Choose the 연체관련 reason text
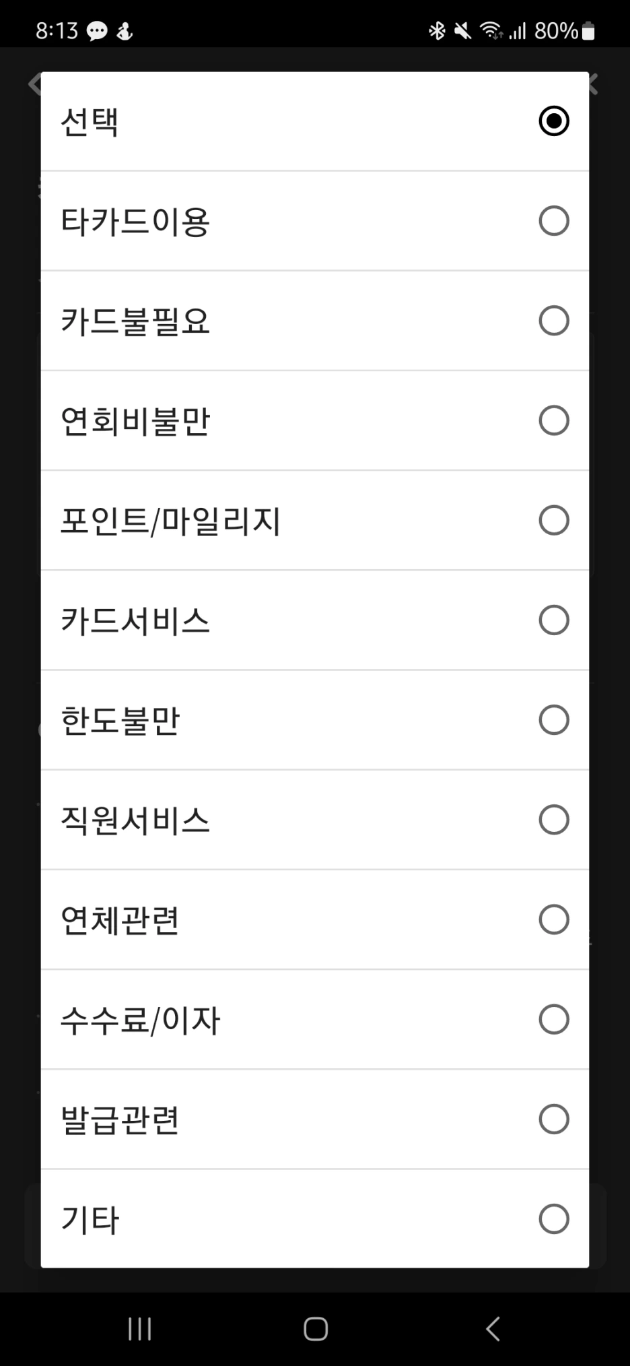 pyautogui.click(x=120, y=920)
